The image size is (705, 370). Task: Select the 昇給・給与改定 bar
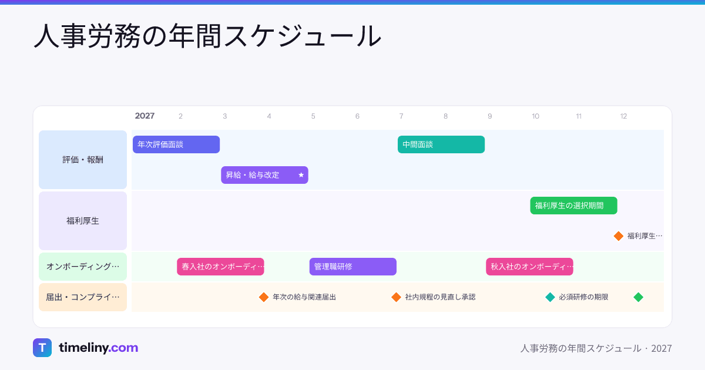click(264, 175)
